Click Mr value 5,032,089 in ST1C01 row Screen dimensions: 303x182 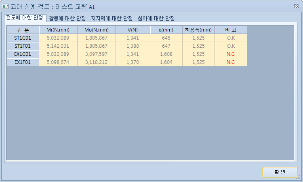58,38
